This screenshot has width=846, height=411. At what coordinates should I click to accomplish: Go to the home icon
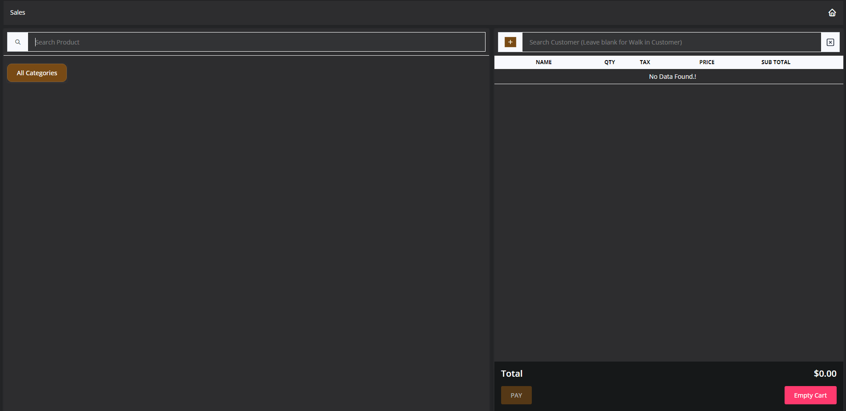click(x=832, y=12)
